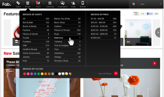Screen dimensions: 164x97
Task: Open the Jewelry shop
Action: [x=36, y=57]
